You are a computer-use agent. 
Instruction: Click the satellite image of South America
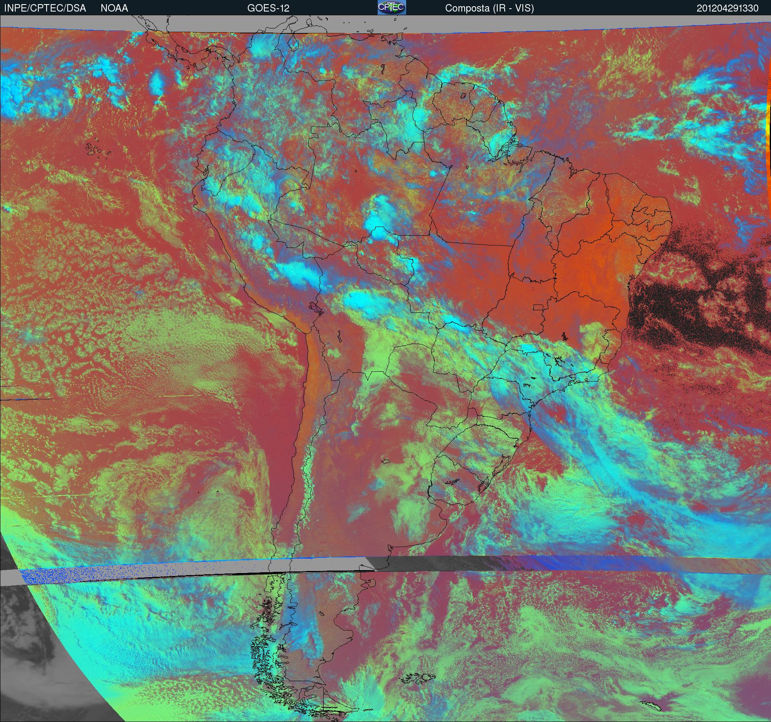(x=385, y=368)
